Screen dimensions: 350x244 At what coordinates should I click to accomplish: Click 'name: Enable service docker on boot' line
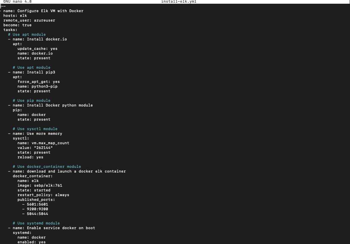coord(54,228)
